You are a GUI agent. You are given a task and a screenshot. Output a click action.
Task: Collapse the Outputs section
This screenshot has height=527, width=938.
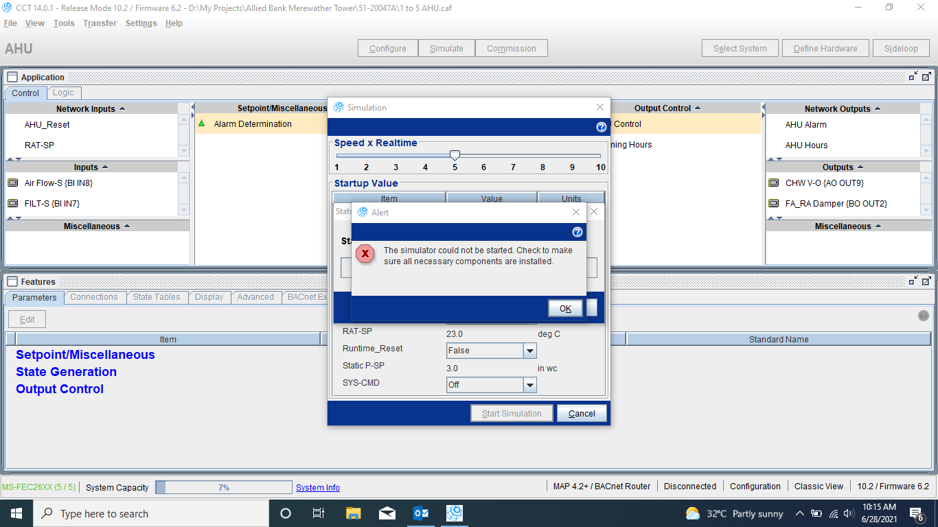860,167
